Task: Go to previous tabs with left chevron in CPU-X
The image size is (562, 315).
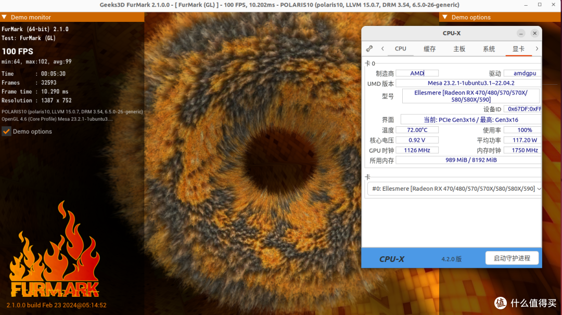Action: (382, 49)
